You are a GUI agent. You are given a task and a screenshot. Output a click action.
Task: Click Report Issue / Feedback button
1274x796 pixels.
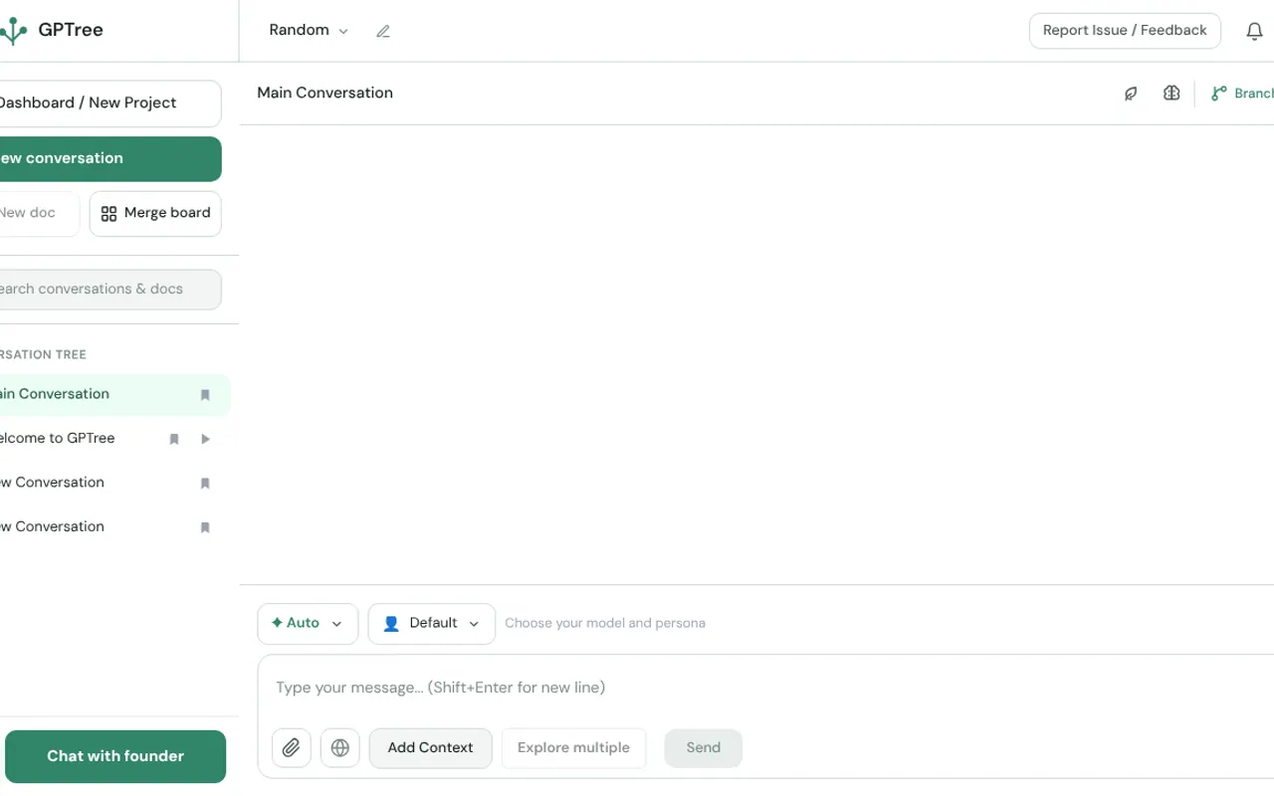click(1125, 31)
